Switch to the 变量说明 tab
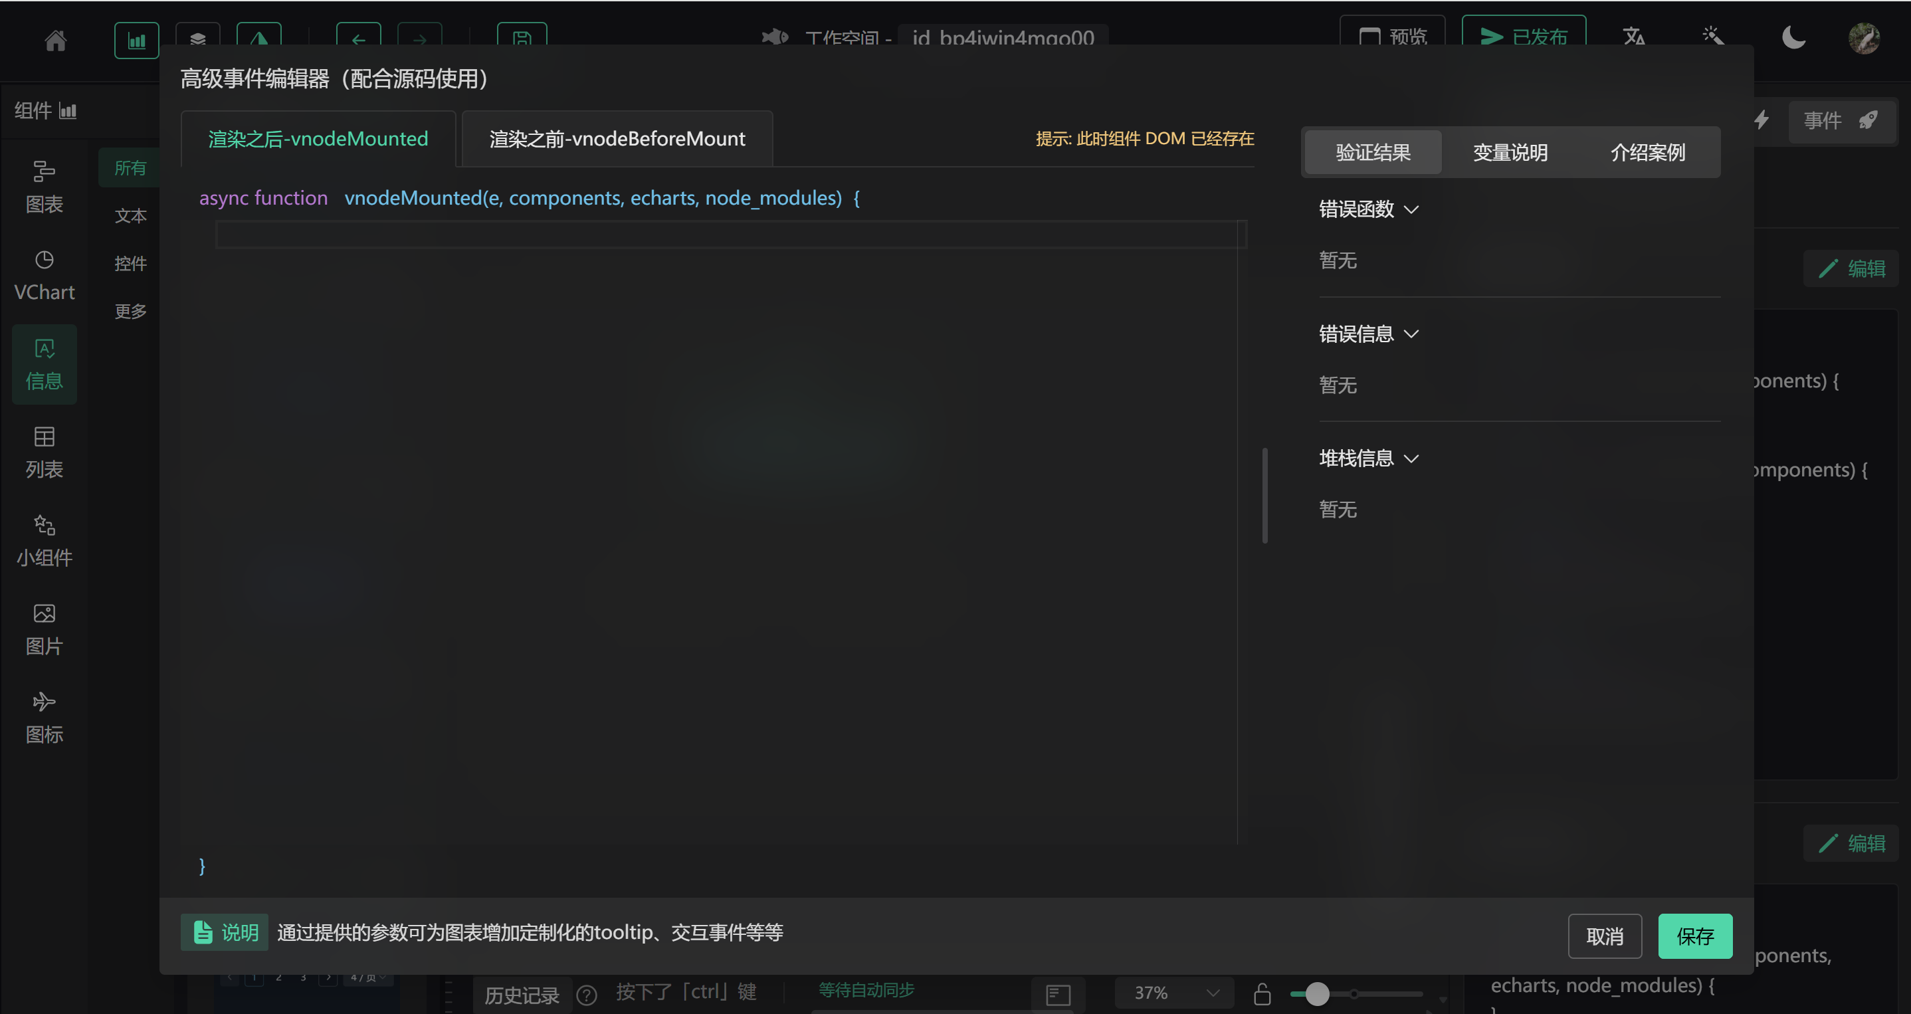Image resolution: width=1911 pixels, height=1014 pixels. [x=1510, y=152]
